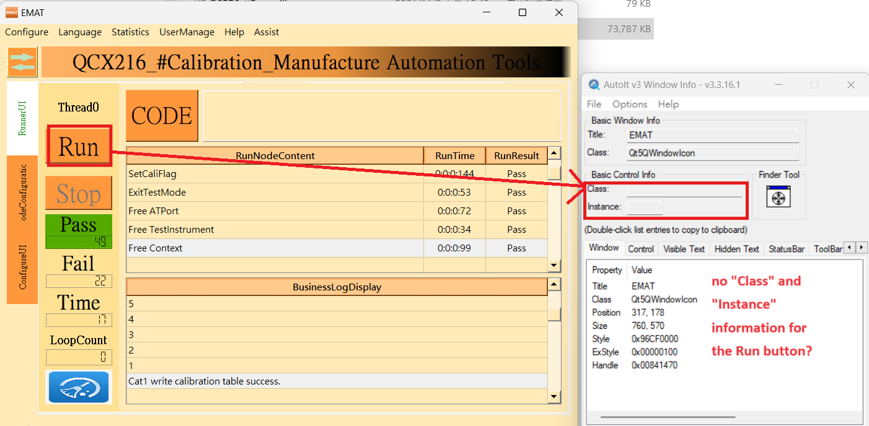
Task: Open the Assist menu
Action: click(267, 32)
